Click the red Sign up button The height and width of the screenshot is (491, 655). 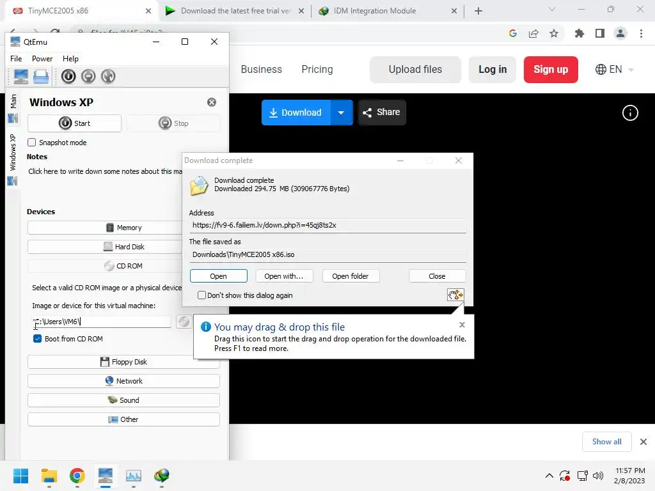coord(551,69)
